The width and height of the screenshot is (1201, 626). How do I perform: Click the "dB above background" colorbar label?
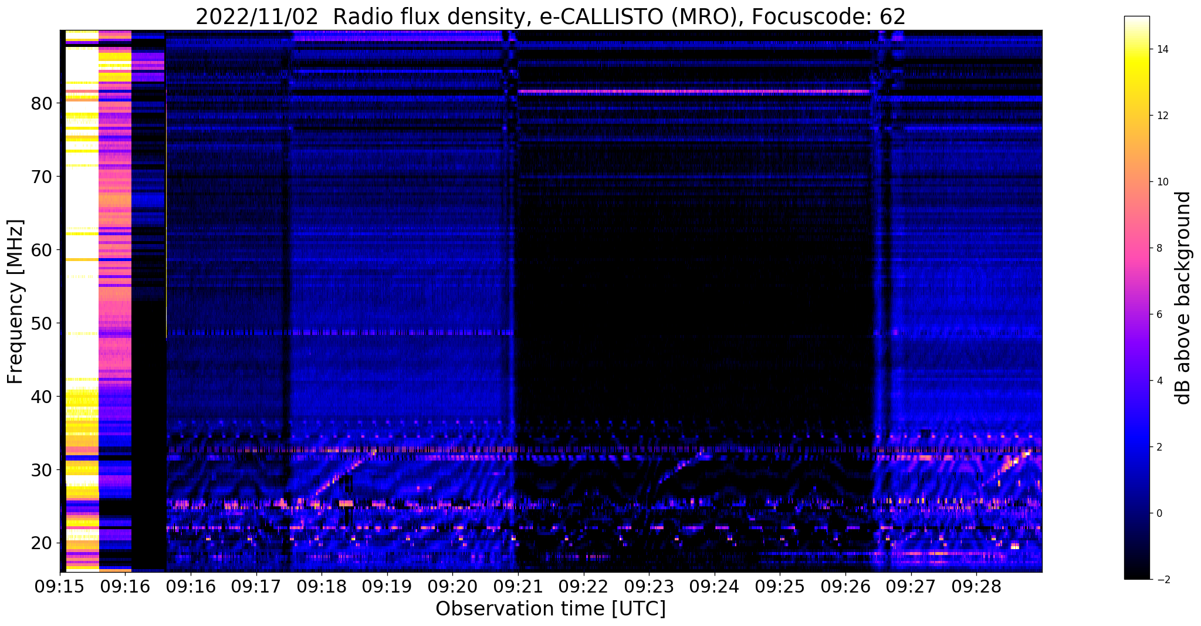point(1183,298)
